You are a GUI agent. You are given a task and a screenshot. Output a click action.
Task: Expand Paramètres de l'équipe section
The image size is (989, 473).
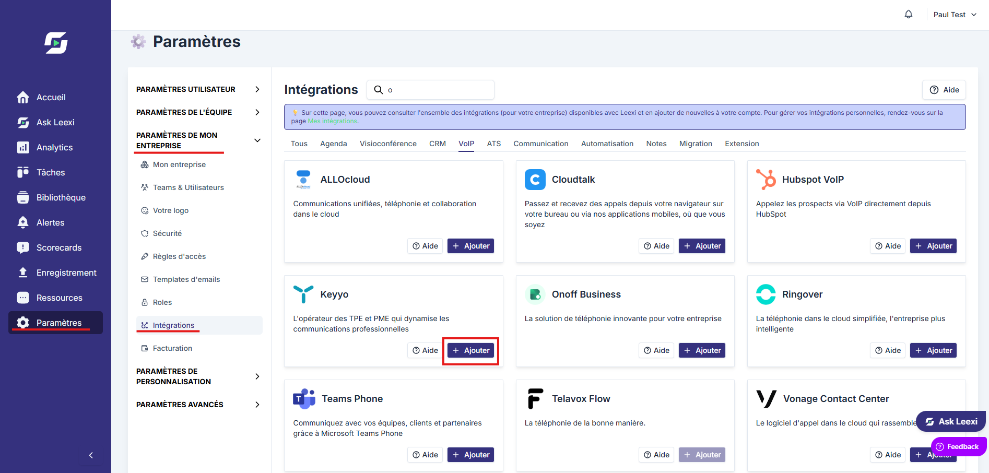[x=198, y=112]
